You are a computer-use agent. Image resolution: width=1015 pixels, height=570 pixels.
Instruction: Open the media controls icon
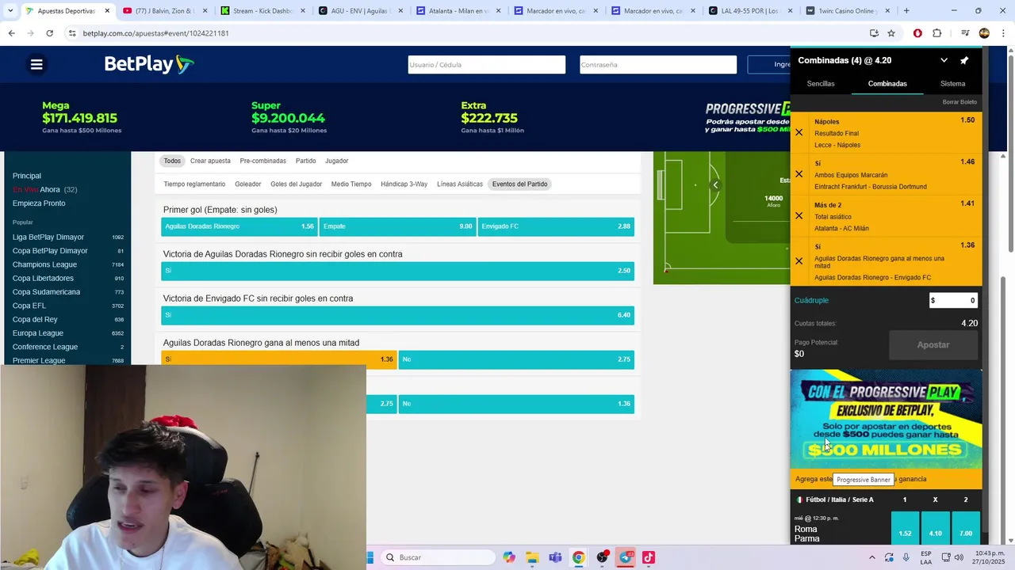(965, 33)
